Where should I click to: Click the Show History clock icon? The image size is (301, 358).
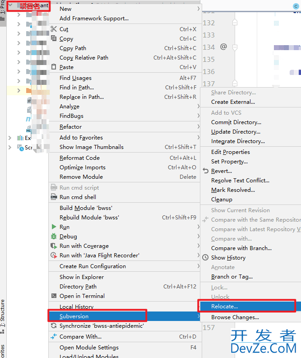205,257
